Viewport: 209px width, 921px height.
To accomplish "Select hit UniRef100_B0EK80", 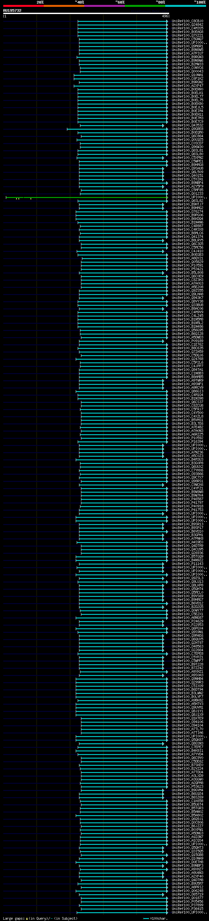I will 187,104.
